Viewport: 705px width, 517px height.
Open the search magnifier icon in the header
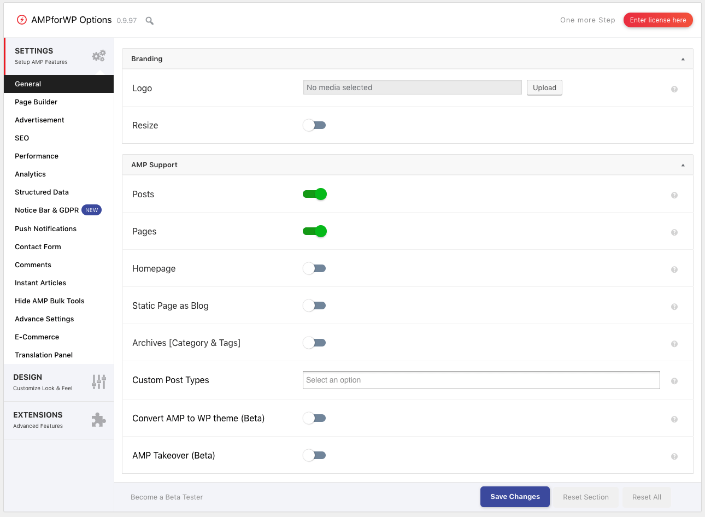pyautogui.click(x=149, y=21)
